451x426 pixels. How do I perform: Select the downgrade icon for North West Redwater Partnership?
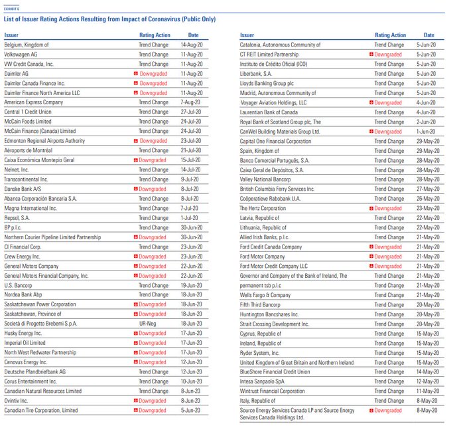click(x=136, y=352)
